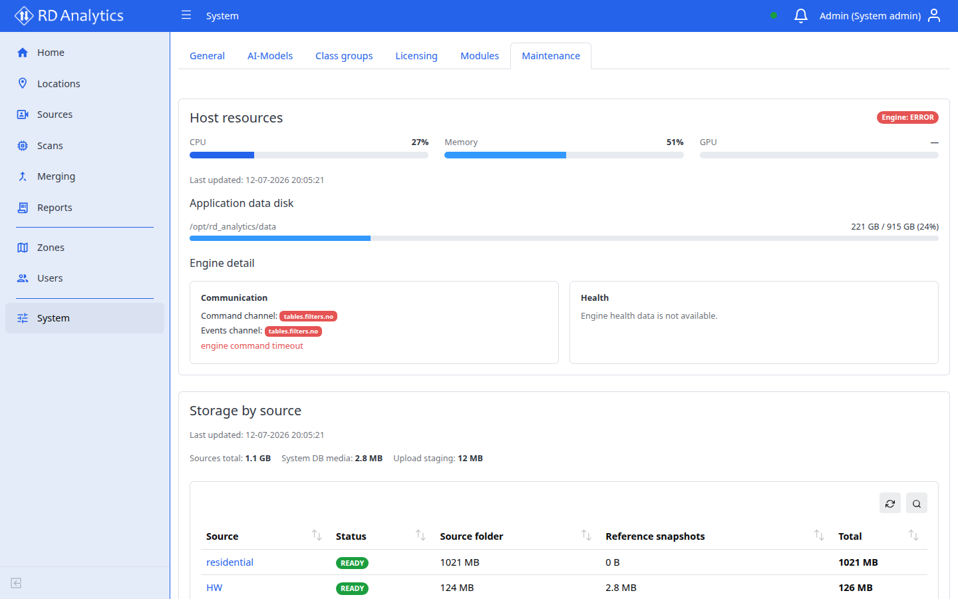
Task: Switch to the Licensing tab
Action: pyautogui.click(x=416, y=56)
